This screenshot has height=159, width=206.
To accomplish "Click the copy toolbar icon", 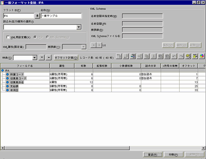I will coord(147,56).
